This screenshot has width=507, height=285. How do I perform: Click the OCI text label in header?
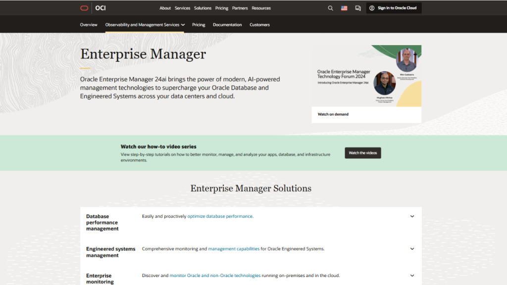click(101, 8)
